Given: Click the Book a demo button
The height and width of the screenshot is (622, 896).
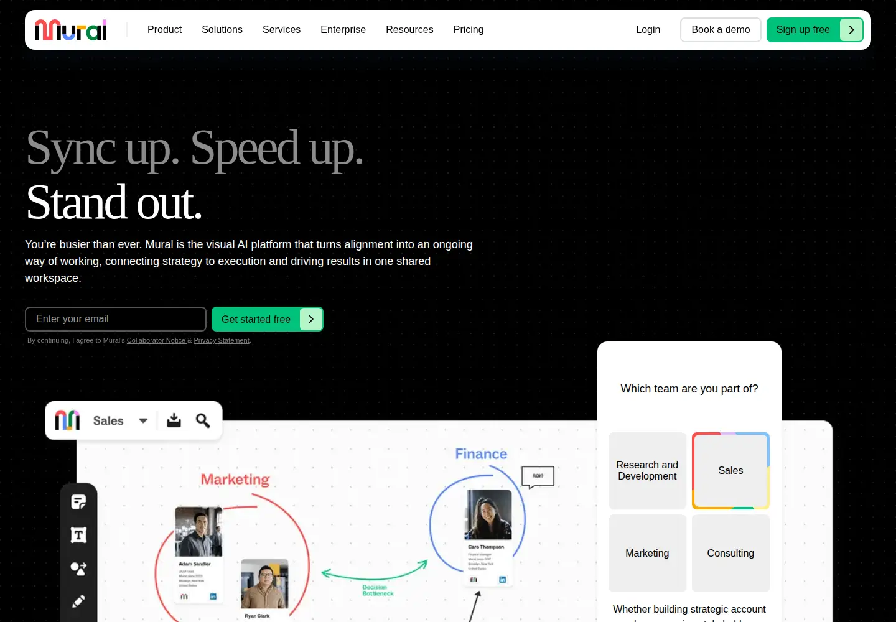Looking at the screenshot, I should click(x=721, y=30).
